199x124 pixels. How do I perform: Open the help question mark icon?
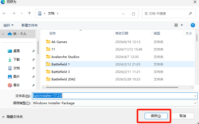pos(193,25)
